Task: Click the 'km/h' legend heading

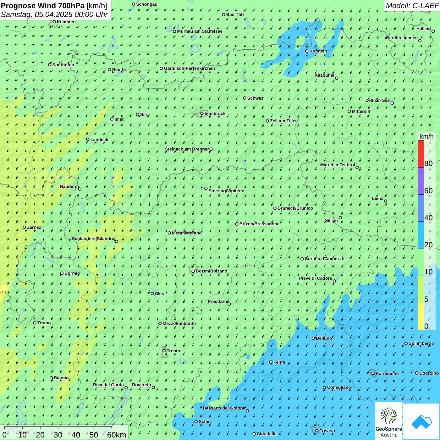Action: (426, 136)
